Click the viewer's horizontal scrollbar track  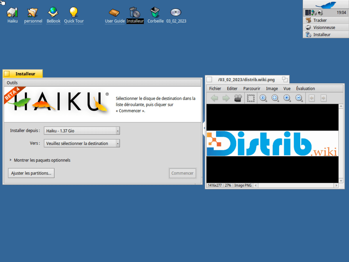[x=296, y=185]
